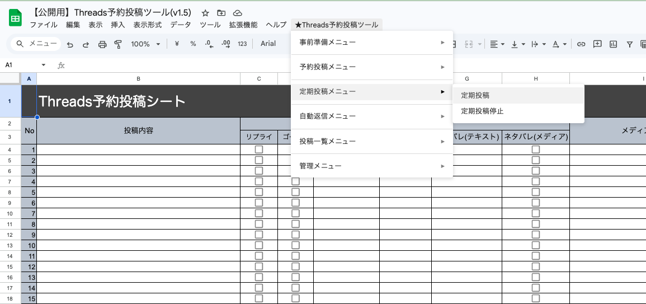Select the paint format tool

coord(118,44)
